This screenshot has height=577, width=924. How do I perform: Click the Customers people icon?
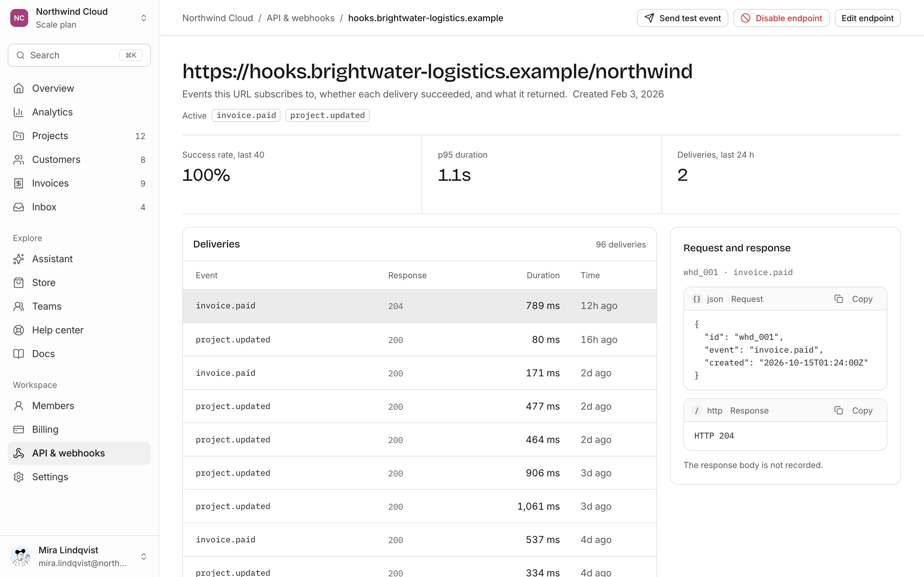pyautogui.click(x=18, y=160)
